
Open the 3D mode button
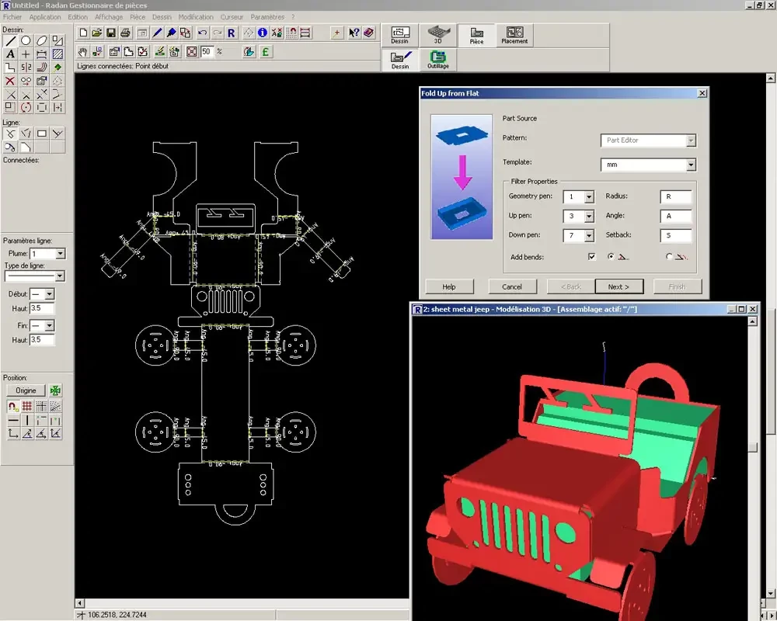(x=438, y=35)
